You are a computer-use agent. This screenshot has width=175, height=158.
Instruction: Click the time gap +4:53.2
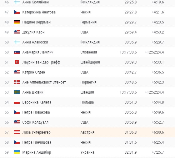158,32
